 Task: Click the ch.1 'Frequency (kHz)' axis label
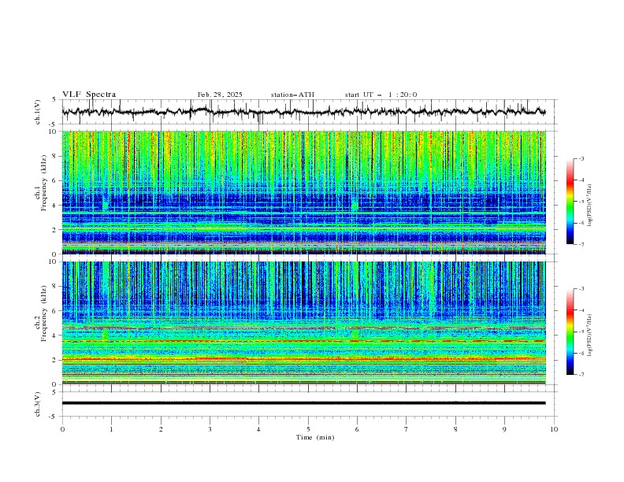click(x=43, y=184)
